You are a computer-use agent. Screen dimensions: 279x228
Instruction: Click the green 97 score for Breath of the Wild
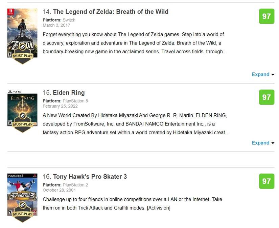[266, 16]
